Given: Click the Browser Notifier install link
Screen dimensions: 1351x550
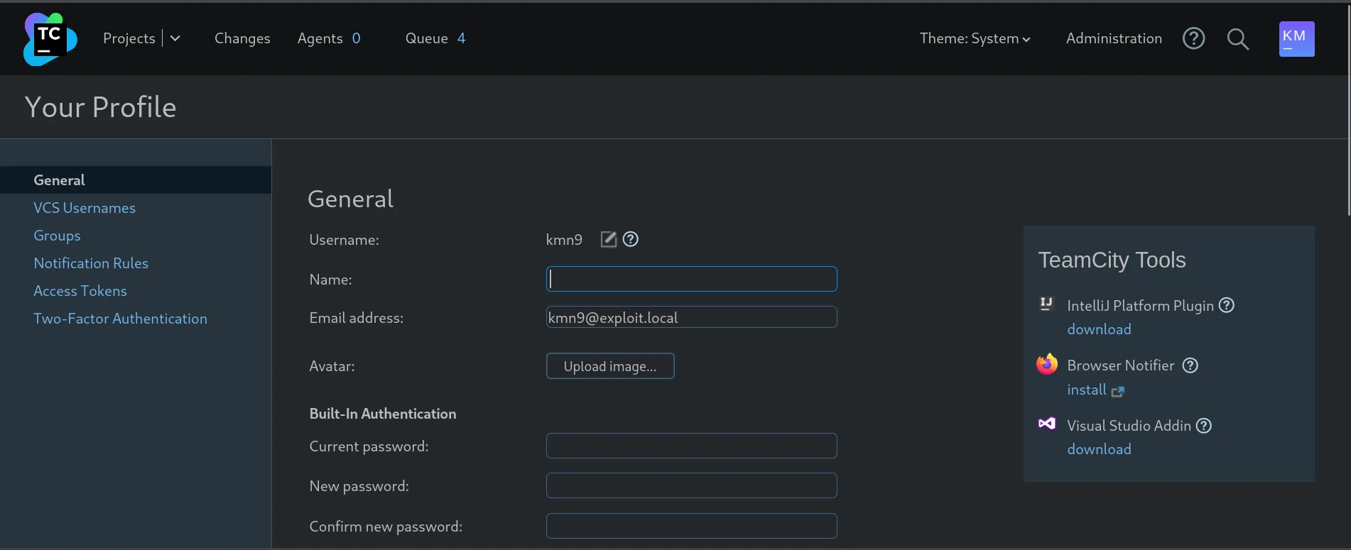Looking at the screenshot, I should tap(1087, 390).
